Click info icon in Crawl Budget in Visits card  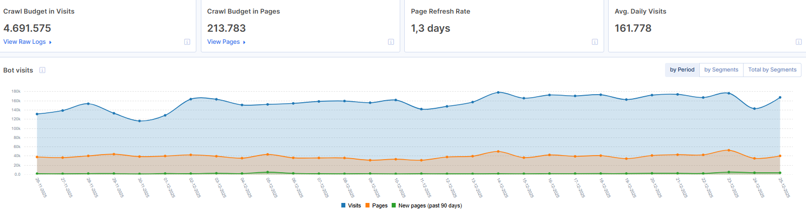187,42
